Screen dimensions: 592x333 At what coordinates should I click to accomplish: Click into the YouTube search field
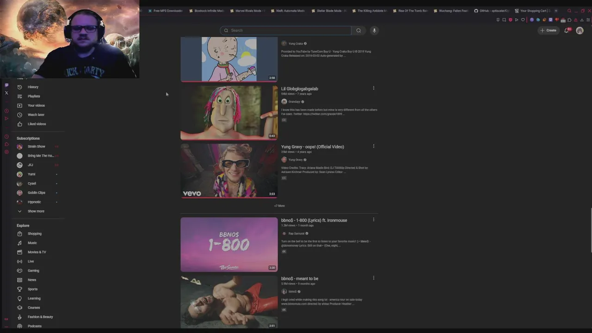286,31
